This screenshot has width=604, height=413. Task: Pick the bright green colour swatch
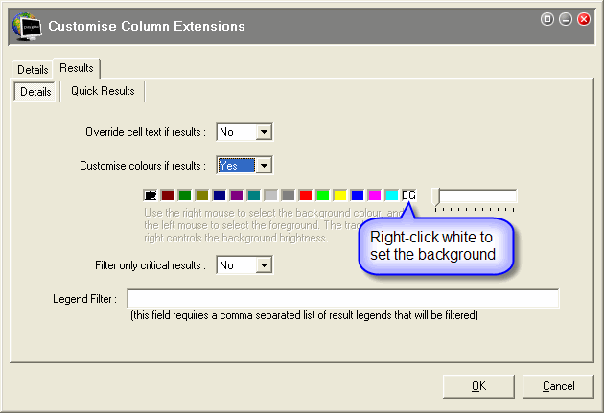coord(323,195)
